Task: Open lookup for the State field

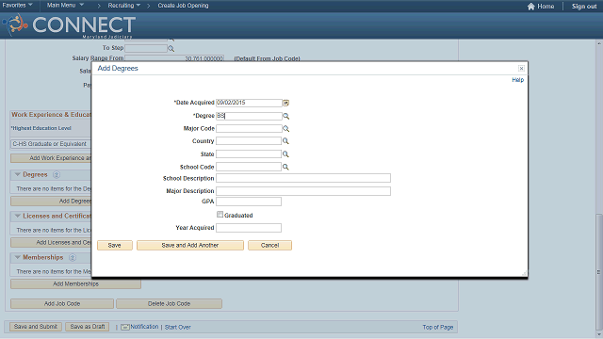Action: tap(285, 154)
